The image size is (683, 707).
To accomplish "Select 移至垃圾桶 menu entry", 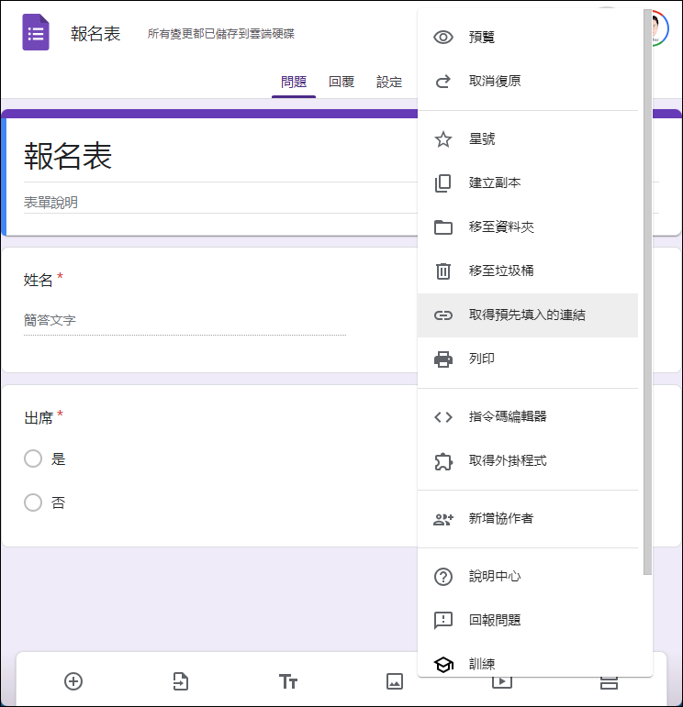I will (528, 271).
